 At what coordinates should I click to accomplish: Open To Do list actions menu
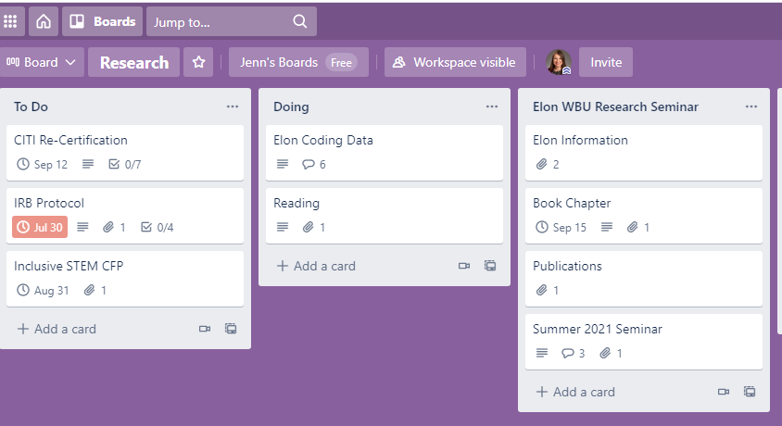tap(233, 106)
